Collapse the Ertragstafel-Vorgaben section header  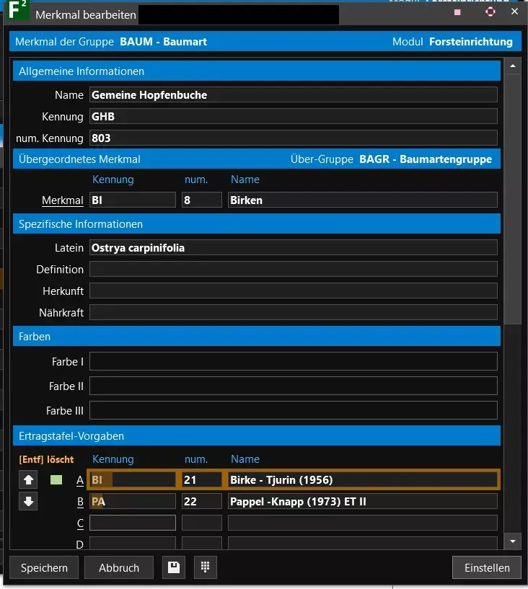pyautogui.click(x=256, y=436)
